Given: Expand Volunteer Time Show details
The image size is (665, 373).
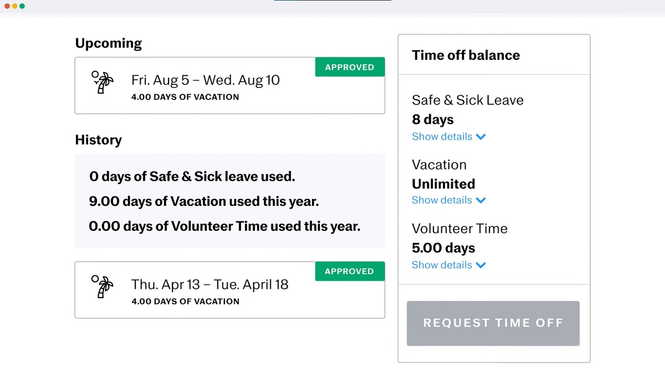Looking at the screenshot, I should click(442, 265).
